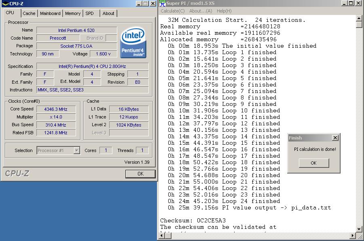The image size is (364, 241).
Task: Click the Intel Pentium 4 inside logo
Action: [x=133, y=42]
